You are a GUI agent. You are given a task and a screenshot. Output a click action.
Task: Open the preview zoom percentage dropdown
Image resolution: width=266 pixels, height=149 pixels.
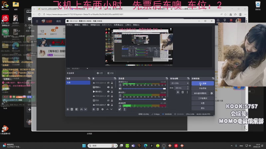click(87, 69)
